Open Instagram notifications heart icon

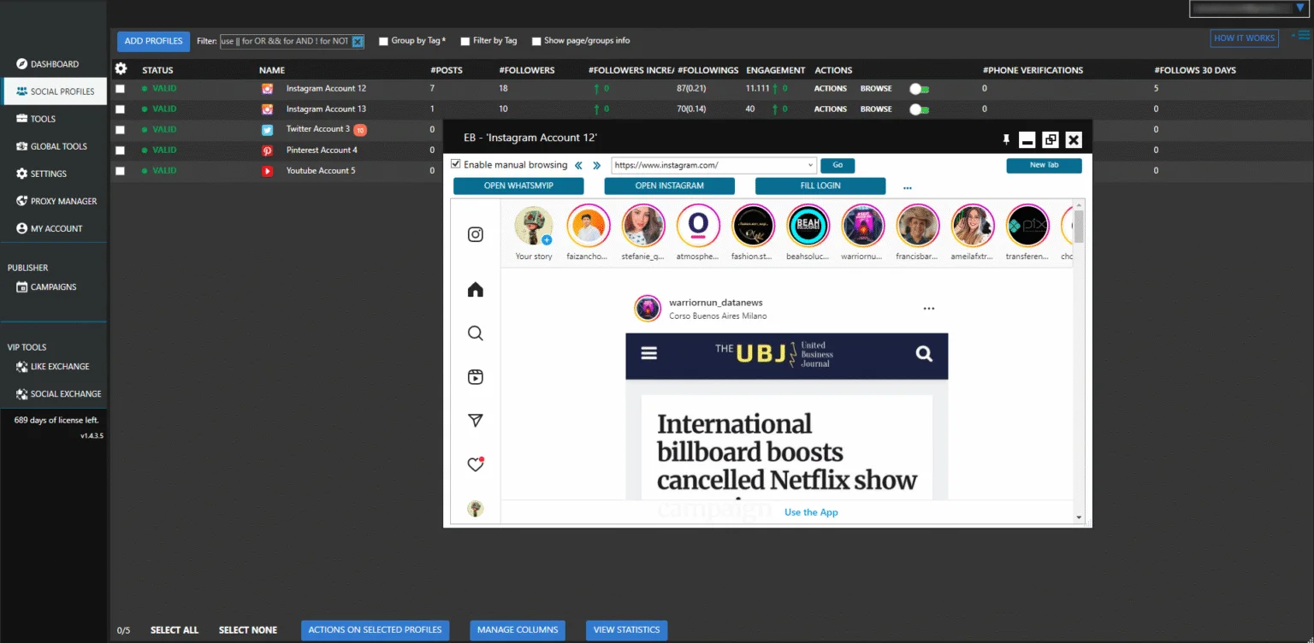[x=476, y=464]
